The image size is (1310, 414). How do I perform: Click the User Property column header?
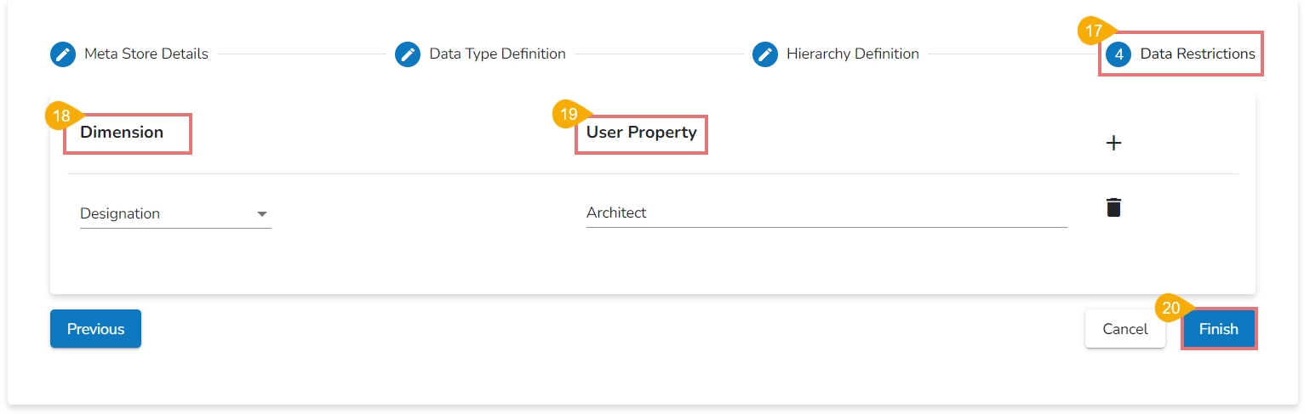coord(641,133)
